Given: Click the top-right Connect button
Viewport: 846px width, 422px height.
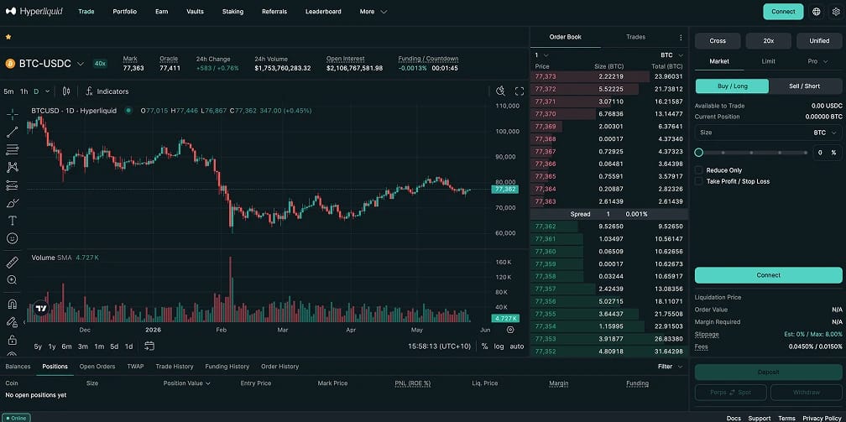Looking at the screenshot, I should tap(783, 12).
